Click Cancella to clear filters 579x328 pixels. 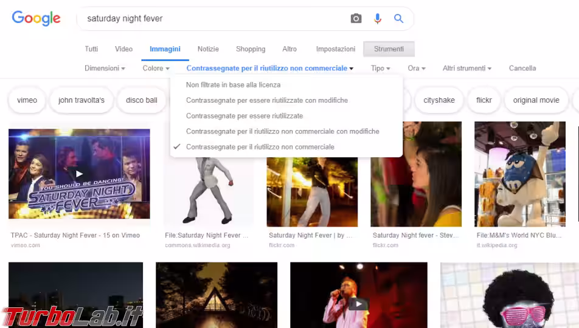(522, 68)
